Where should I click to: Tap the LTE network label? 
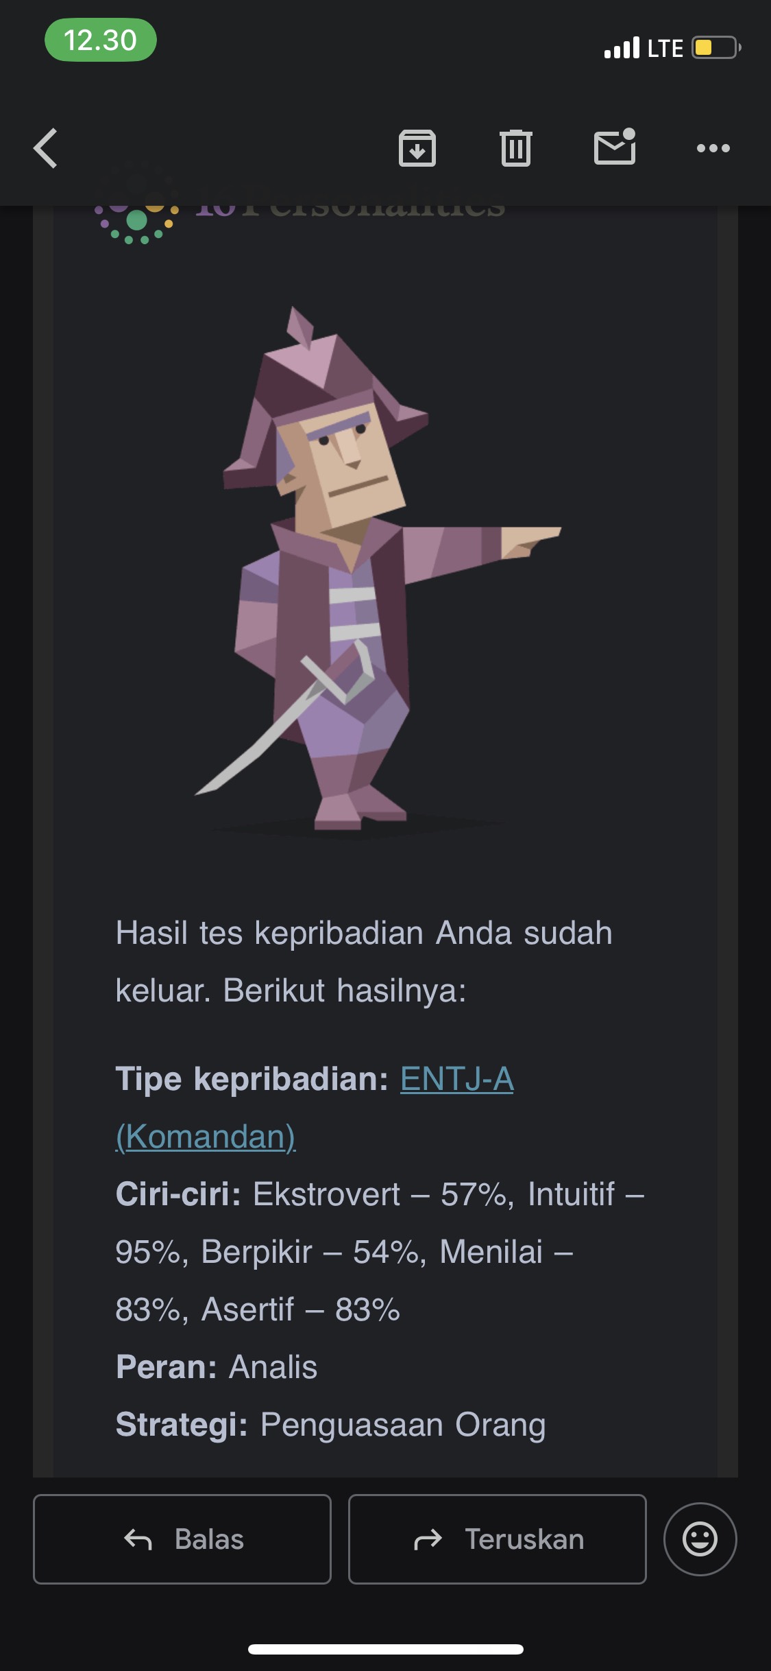click(x=665, y=48)
